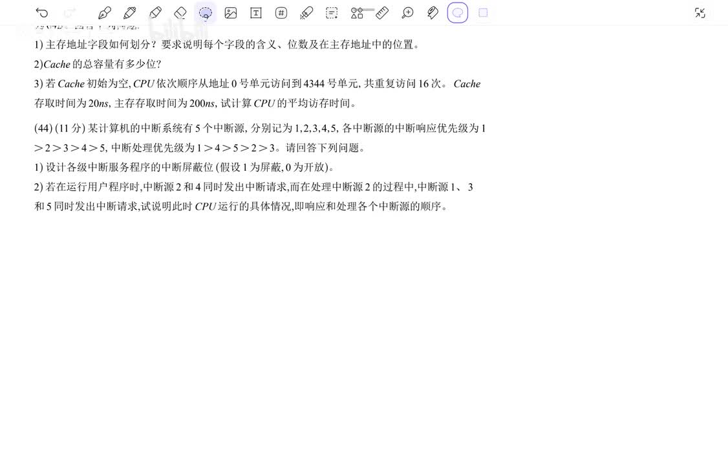Select the text box tool
The image size is (728, 466).
[x=256, y=13]
